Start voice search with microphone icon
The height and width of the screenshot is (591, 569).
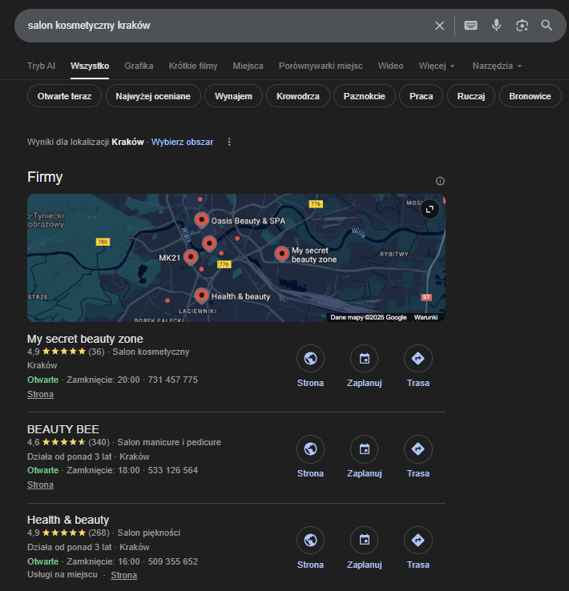point(497,26)
